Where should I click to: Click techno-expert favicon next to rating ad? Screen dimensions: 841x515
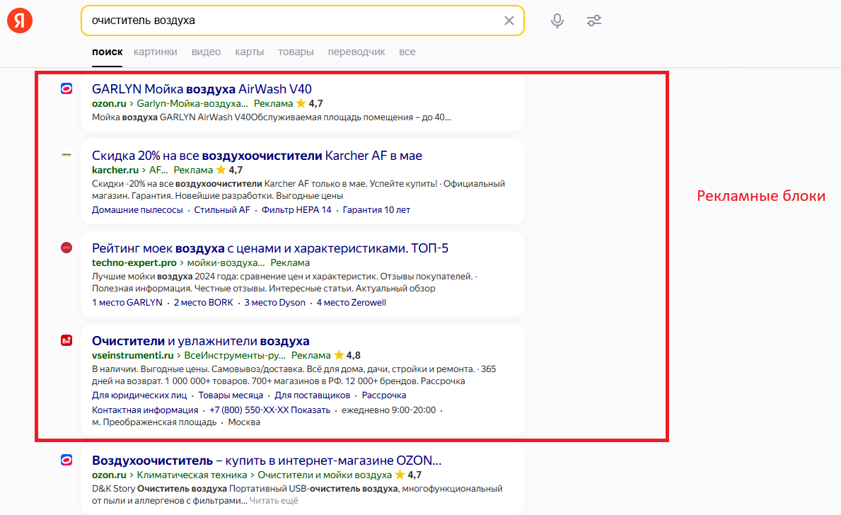[x=66, y=248]
